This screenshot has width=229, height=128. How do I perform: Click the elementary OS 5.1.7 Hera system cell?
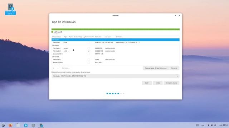click(128, 43)
